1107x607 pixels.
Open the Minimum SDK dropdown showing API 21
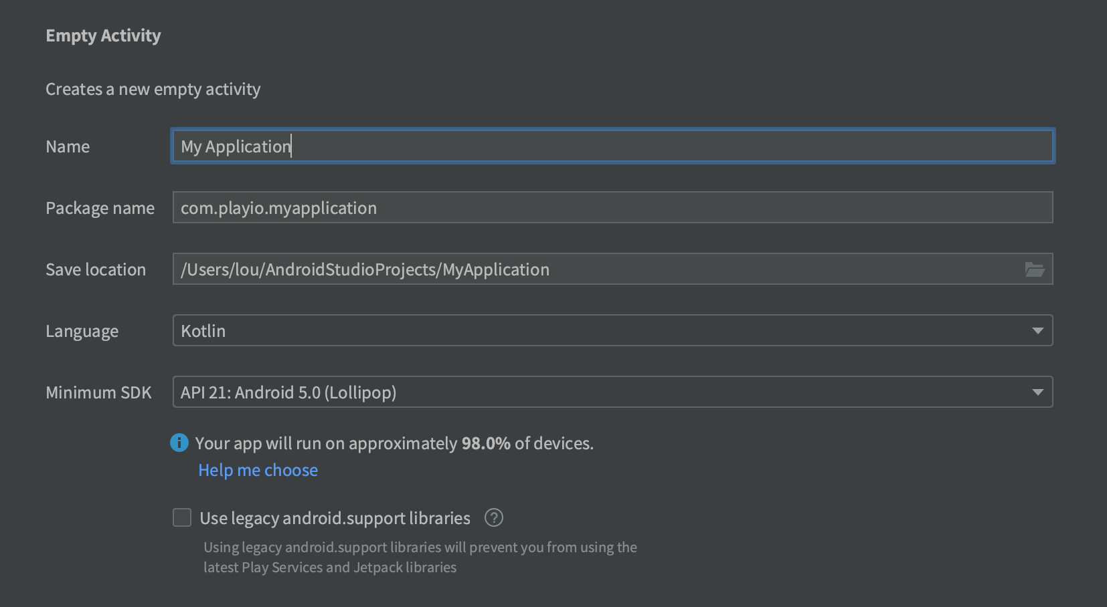(612, 392)
